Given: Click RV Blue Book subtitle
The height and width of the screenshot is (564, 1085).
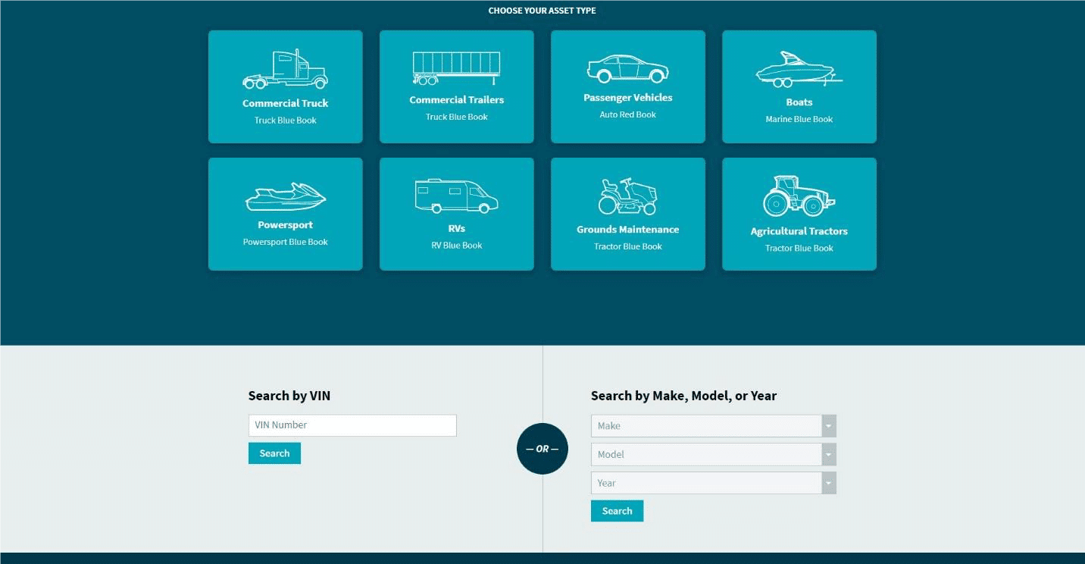Looking at the screenshot, I should (457, 245).
